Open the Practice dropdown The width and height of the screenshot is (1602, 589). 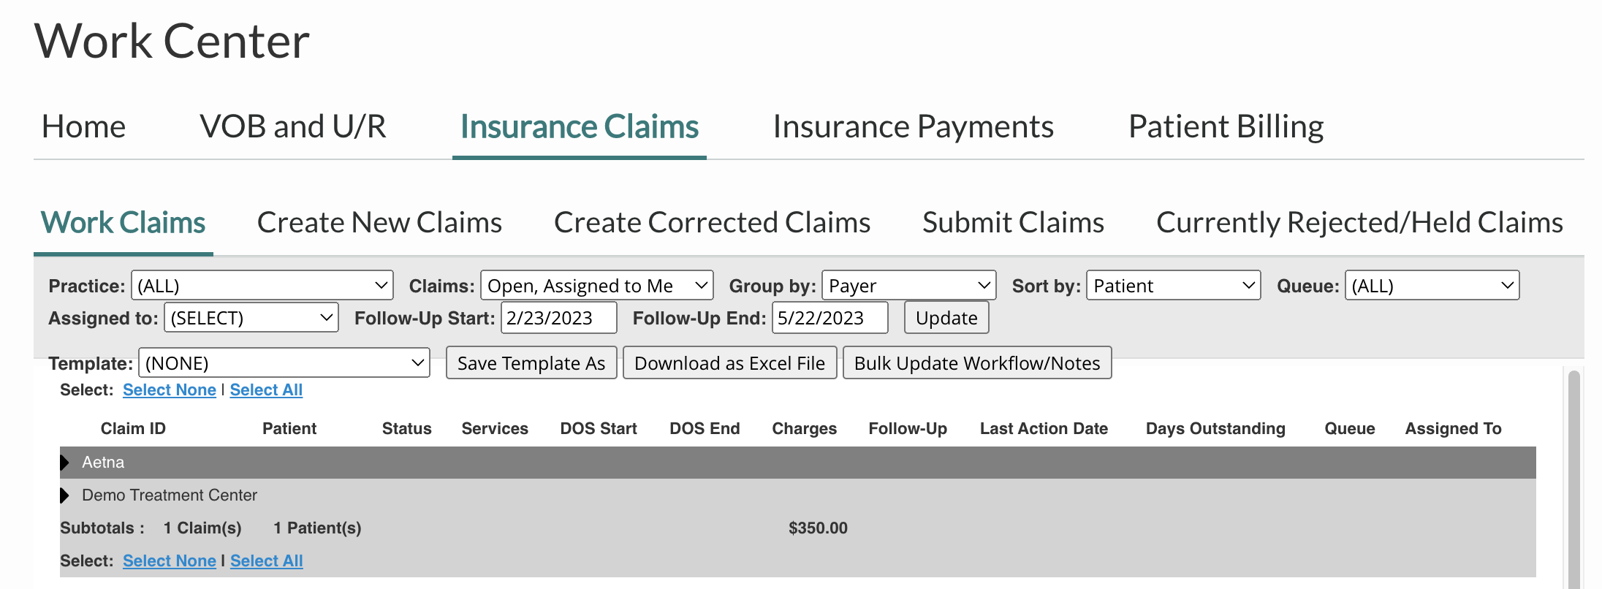click(x=262, y=285)
